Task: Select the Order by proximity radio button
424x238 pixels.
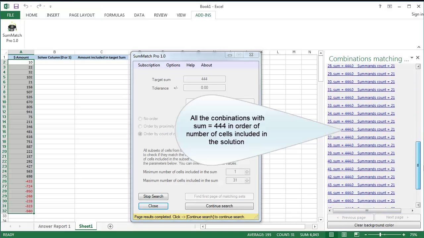Action: [x=140, y=126]
